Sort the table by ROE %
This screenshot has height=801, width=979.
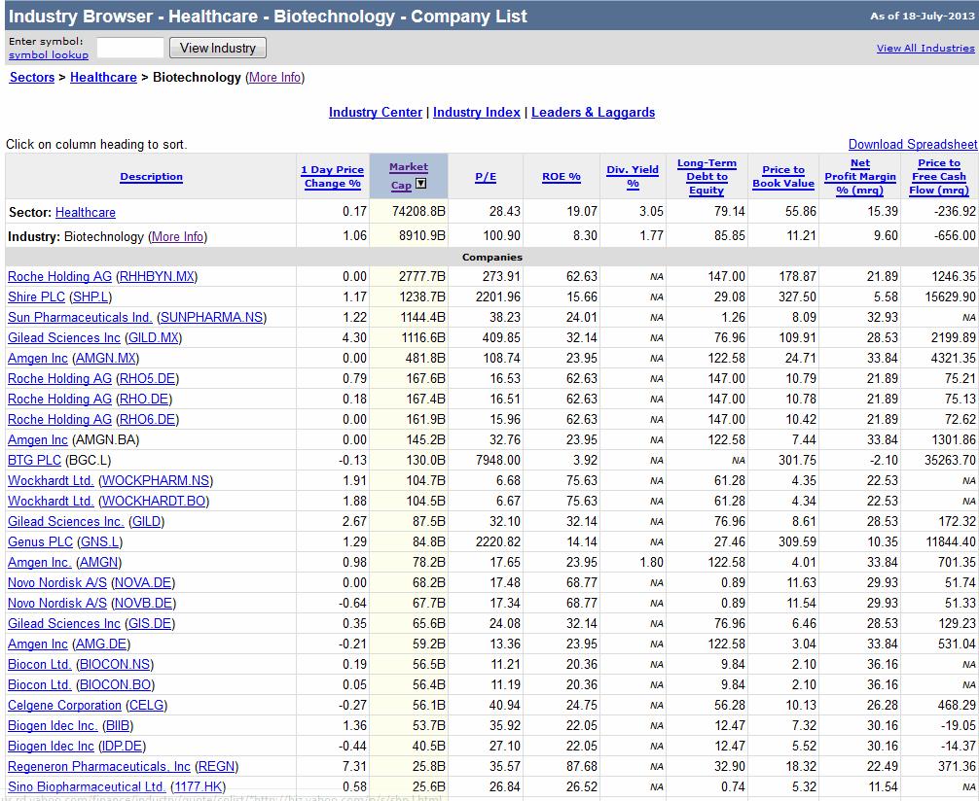point(561,176)
